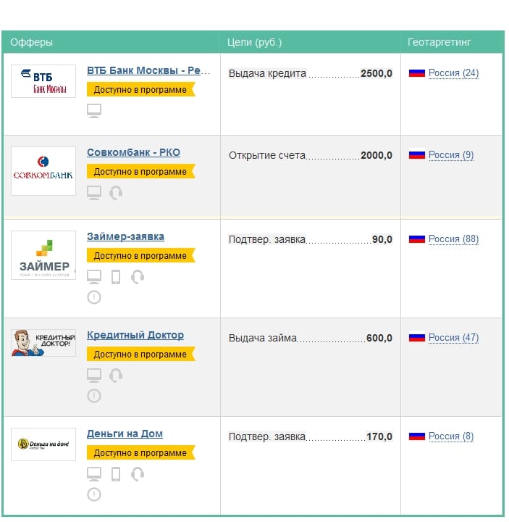Click the clock icon under Деньги на Дом
The height and width of the screenshot is (522, 509).
click(x=94, y=494)
